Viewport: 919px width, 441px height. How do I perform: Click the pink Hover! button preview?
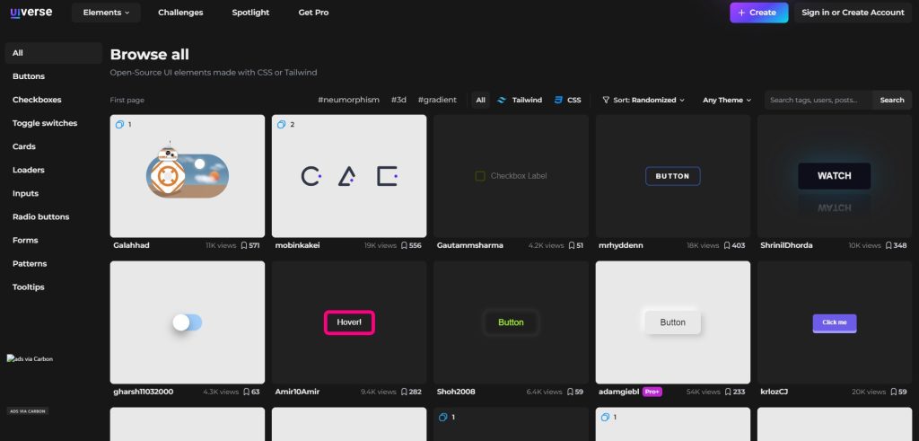pos(349,322)
